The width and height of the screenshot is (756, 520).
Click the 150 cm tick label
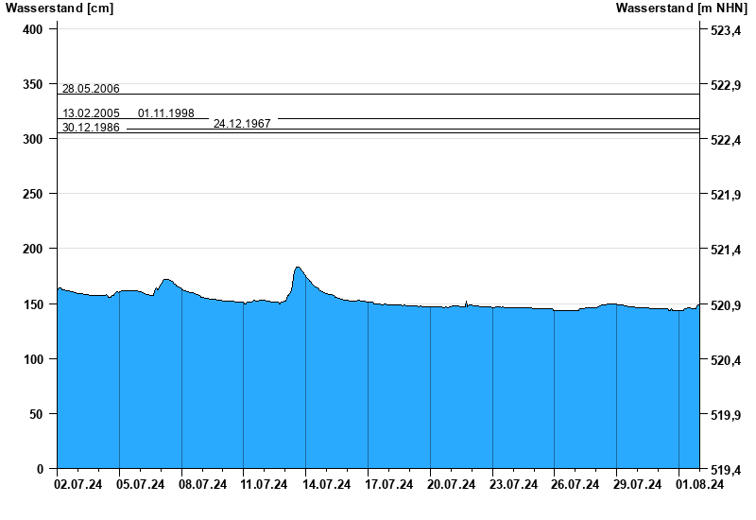[x=33, y=304]
